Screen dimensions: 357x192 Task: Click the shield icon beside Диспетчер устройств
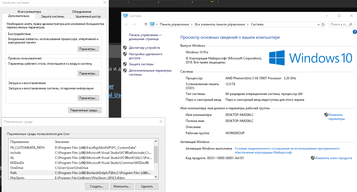(x=125, y=48)
